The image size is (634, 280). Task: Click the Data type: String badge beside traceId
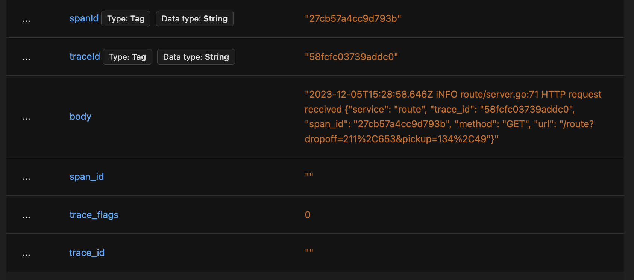pos(196,57)
